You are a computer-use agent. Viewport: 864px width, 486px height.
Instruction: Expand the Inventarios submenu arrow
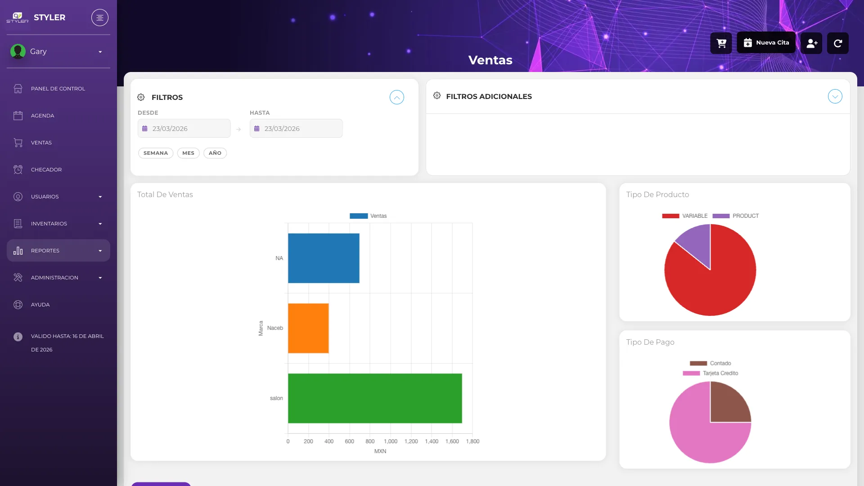coord(100,224)
